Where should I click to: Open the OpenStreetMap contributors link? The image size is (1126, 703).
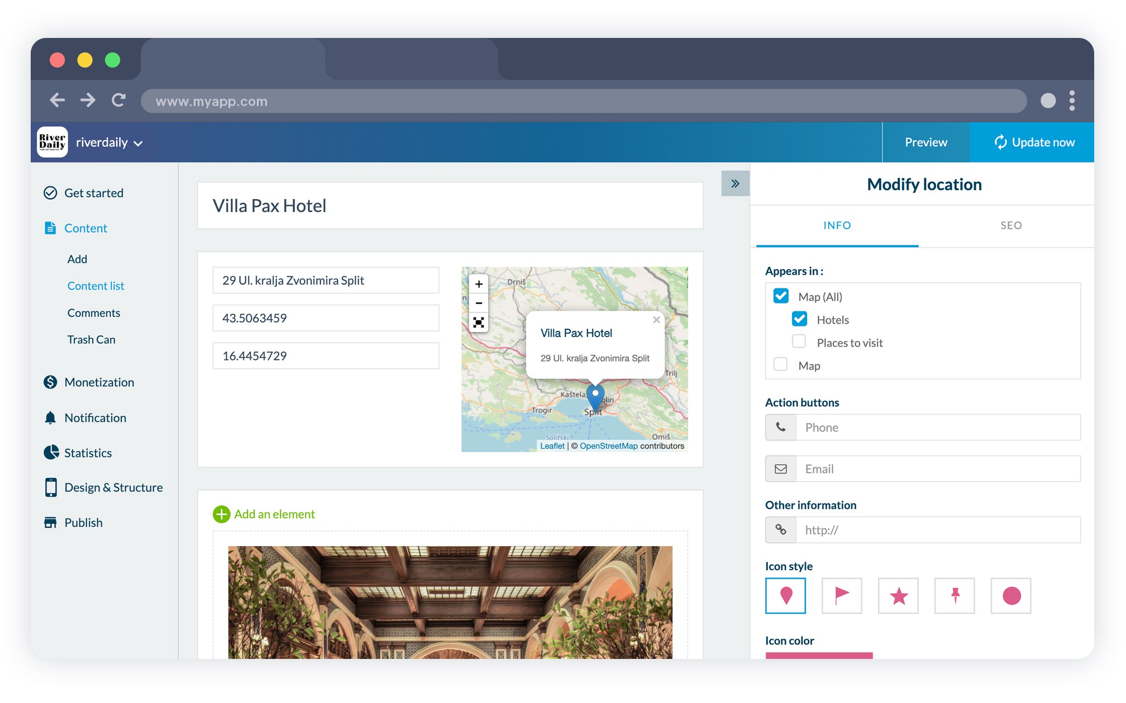[609, 446]
